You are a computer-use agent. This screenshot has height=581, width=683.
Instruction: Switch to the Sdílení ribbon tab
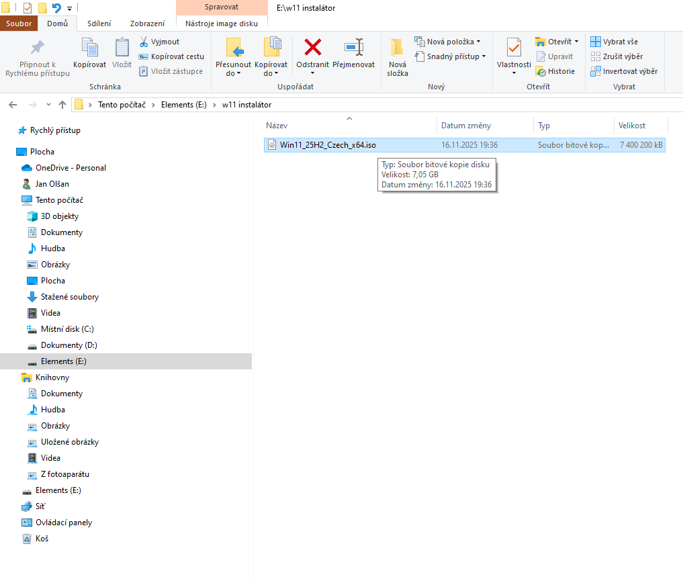(x=99, y=24)
